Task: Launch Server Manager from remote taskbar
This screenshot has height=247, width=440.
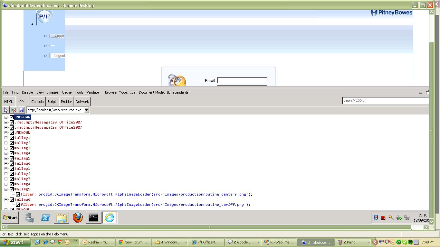Action: (x=30, y=218)
